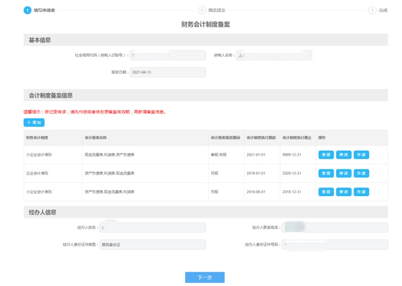Click 作废 on the 2014-06-01 row
This screenshot has height=286, width=402.
(x=361, y=192)
